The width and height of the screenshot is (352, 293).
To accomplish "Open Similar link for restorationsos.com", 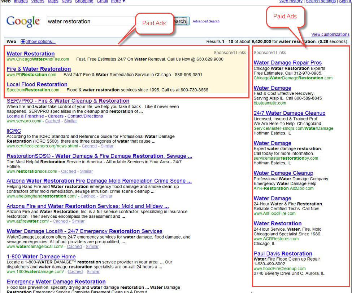I will coord(86,171).
